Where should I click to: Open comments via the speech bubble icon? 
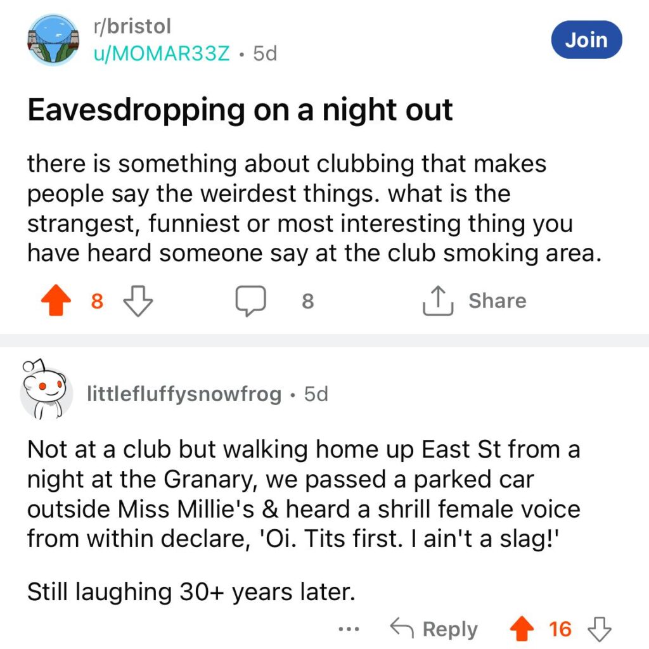click(250, 301)
